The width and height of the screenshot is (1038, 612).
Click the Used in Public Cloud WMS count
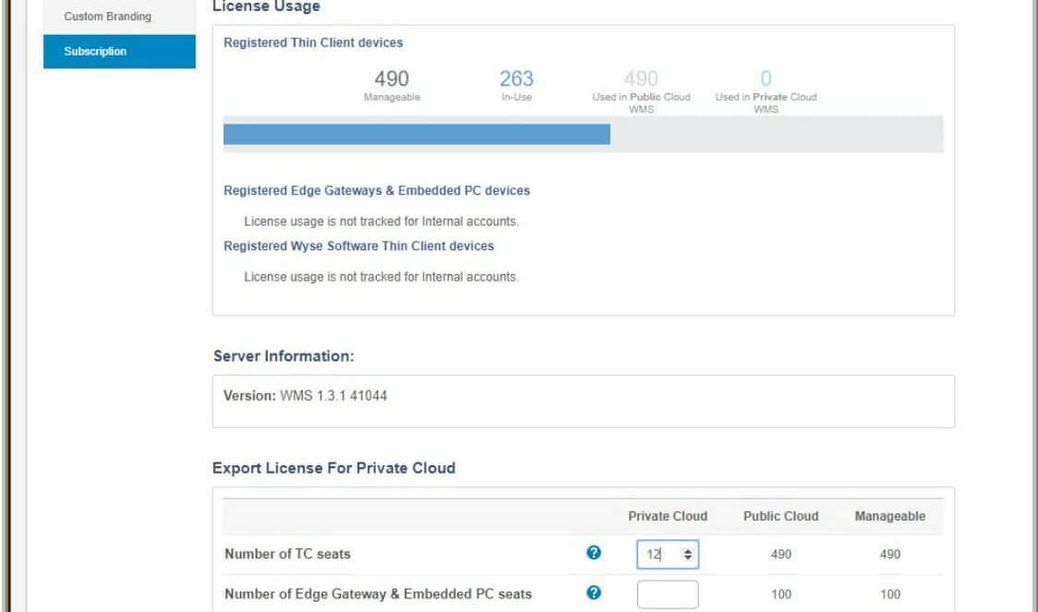tap(641, 78)
